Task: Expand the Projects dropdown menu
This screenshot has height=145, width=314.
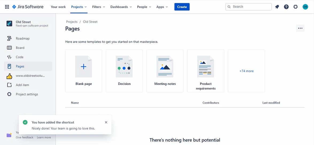Action: [x=79, y=7]
